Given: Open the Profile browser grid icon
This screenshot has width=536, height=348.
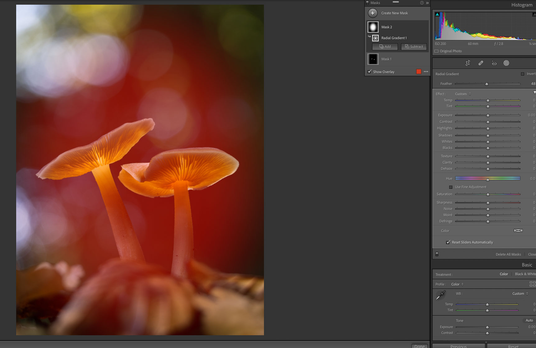Looking at the screenshot, I should 531,284.
